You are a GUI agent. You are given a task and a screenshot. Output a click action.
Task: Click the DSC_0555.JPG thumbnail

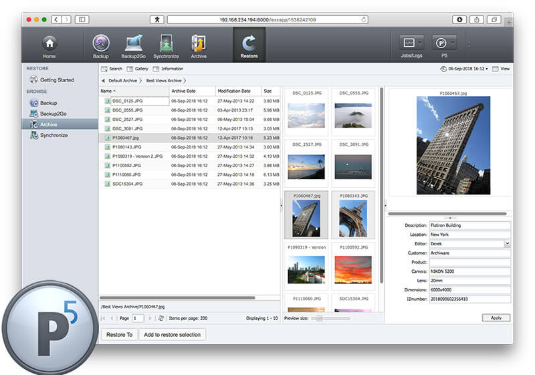[x=353, y=116]
